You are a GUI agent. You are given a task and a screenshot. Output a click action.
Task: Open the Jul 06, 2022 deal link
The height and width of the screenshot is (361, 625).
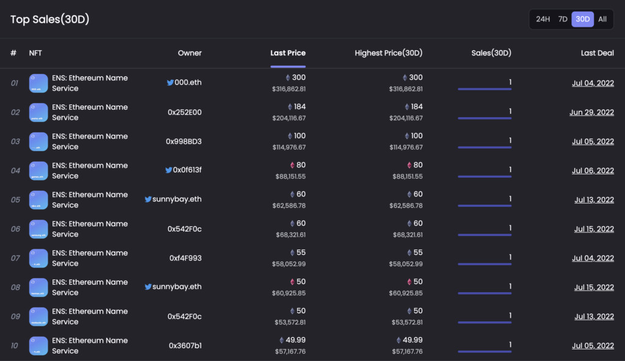(593, 171)
